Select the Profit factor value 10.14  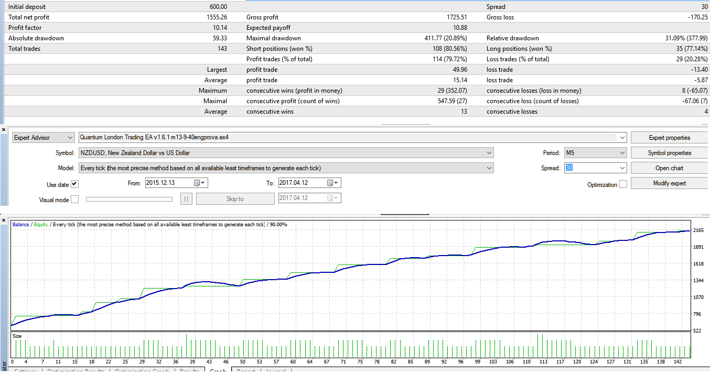pos(220,28)
